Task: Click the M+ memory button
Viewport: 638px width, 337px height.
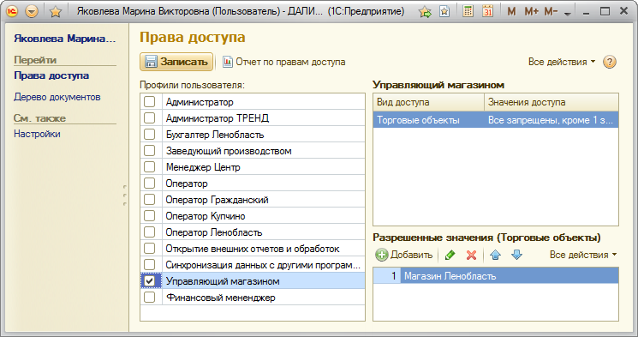Action: coord(532,12)
